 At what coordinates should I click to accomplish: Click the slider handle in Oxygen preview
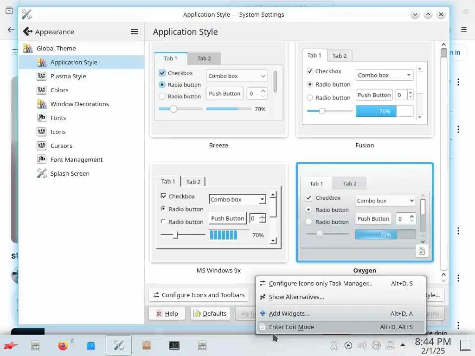click(x=320, y=234)
